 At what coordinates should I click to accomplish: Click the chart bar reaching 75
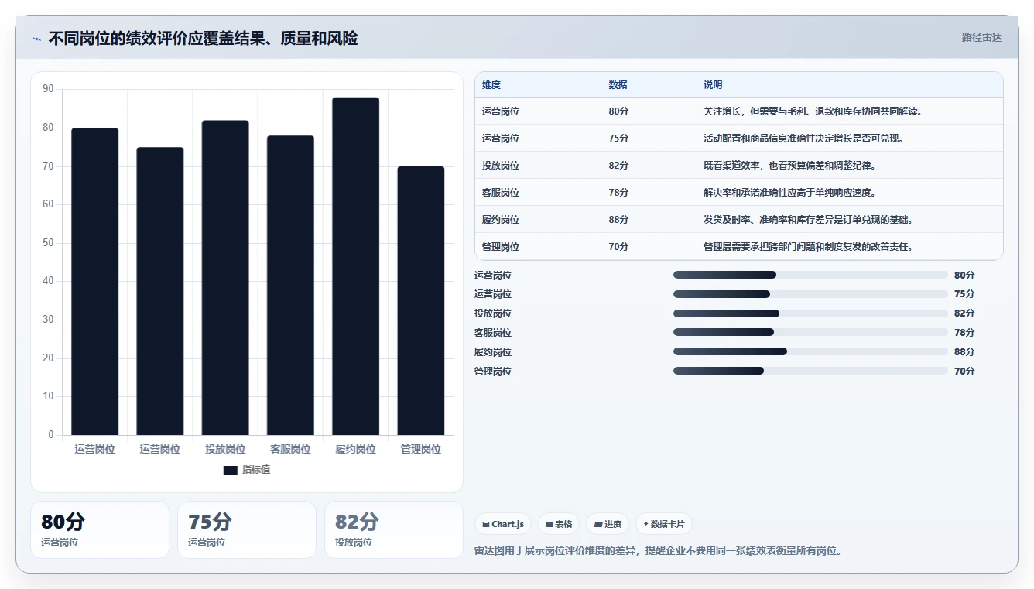[160, 291]
